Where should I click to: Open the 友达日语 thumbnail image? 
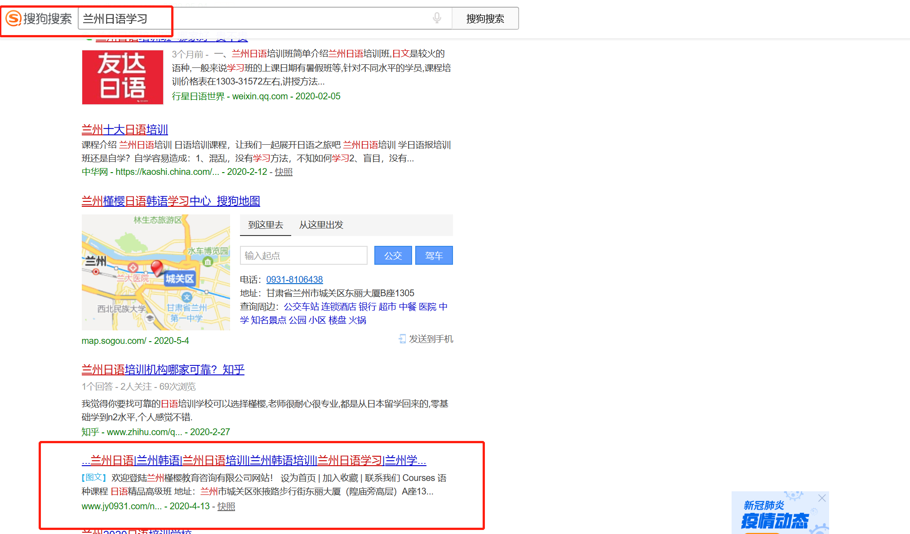(123, 77)
